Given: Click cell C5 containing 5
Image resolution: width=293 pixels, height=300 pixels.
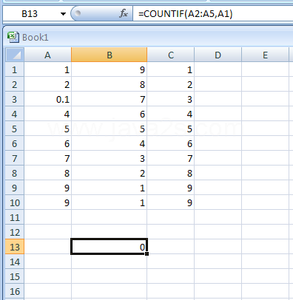Looking at the screenshot, I should [x=171, y=129].
